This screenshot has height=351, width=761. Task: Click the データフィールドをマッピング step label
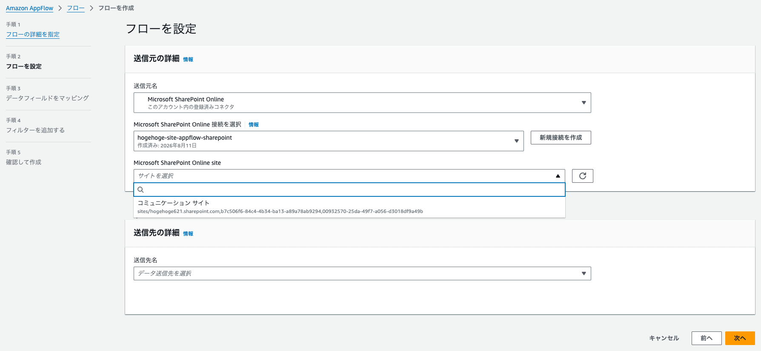47,98
